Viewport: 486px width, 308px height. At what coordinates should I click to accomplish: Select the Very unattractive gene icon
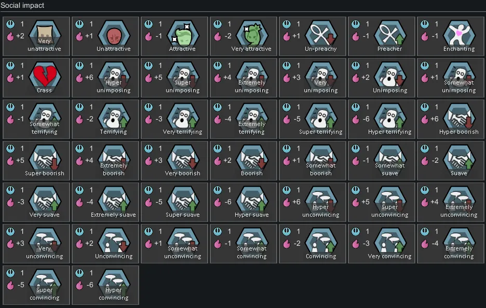[x=36, y=36]
